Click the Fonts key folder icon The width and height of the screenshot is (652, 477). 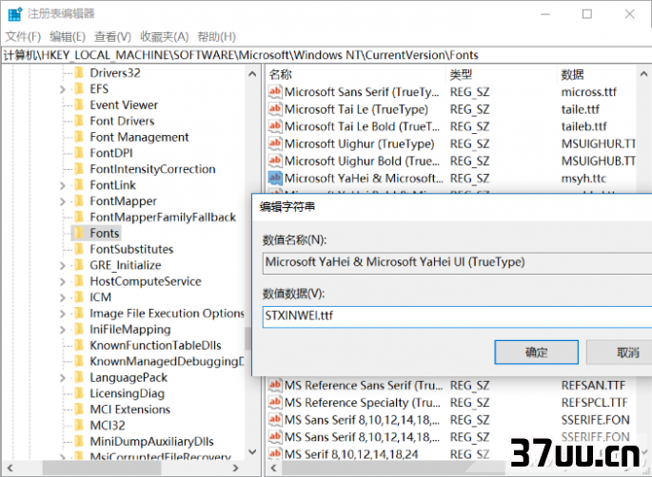(79, 233)
